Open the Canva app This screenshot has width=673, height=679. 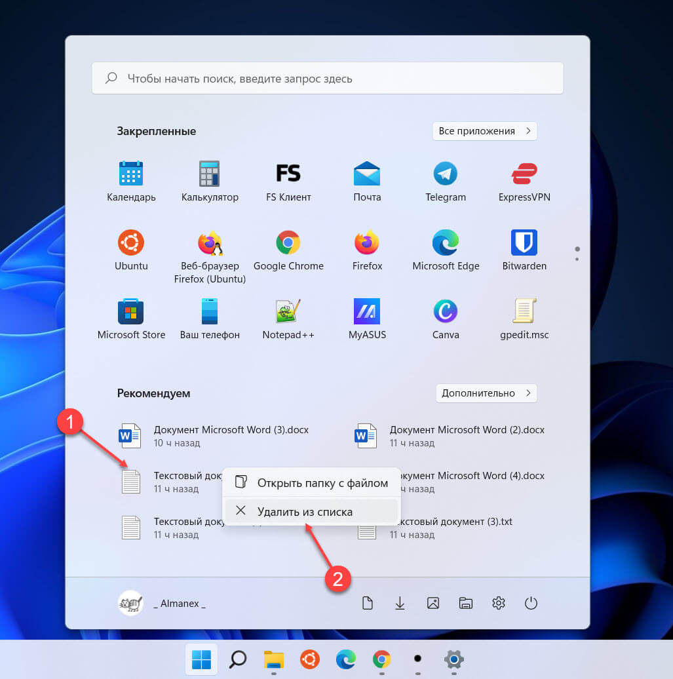446,319
